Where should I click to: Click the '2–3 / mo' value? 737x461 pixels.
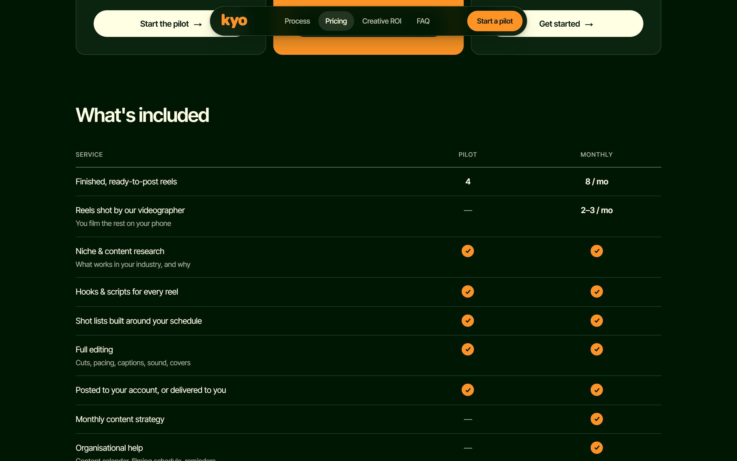coord(596,210)
